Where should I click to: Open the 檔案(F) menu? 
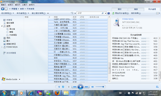4,5
